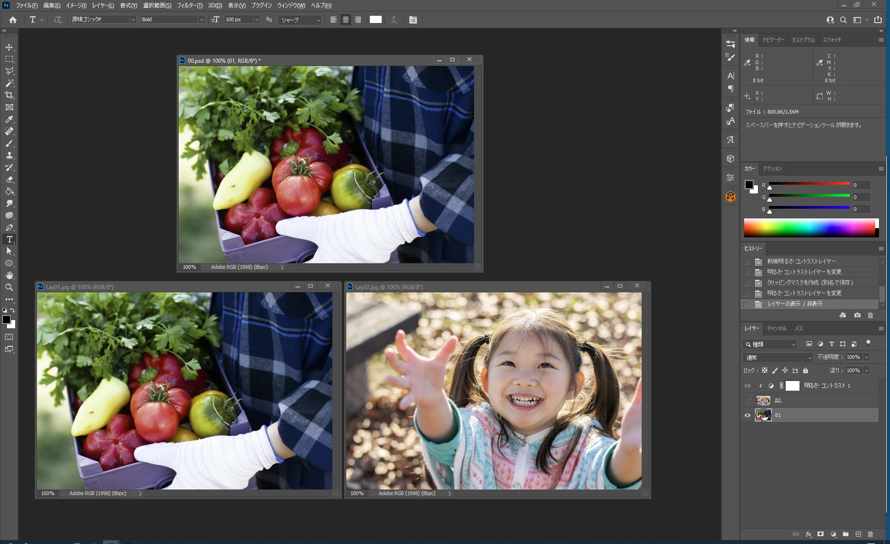Screen dimensions: 890x544
Task: Select the Hand tool
Action: click(9, 275)
